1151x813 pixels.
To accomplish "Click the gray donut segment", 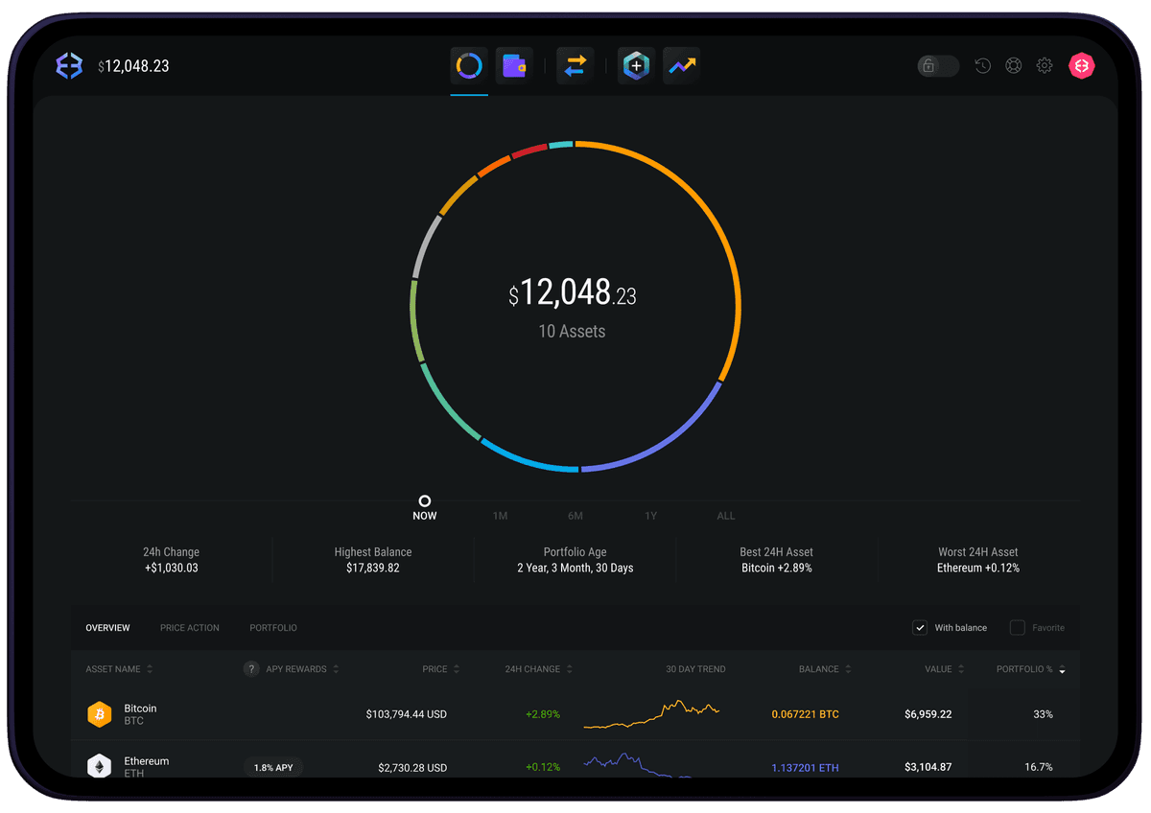I will click(424, 245).
